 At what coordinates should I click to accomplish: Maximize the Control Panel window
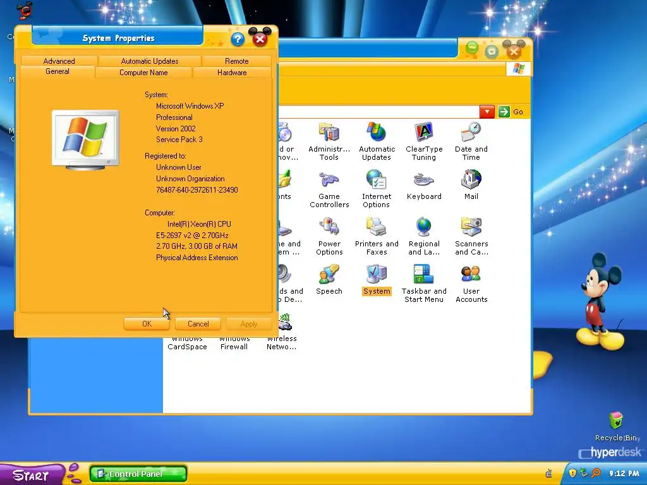492,51
